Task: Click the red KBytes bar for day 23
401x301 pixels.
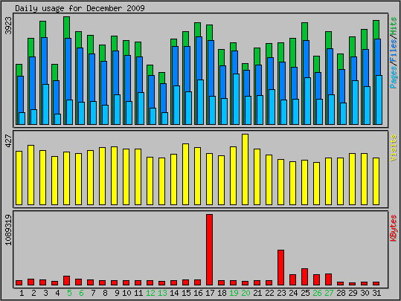Action: (x=280, y=268)
